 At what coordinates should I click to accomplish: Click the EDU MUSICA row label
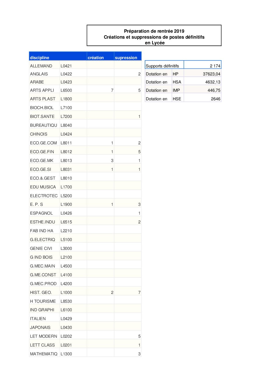(x=44, y=186)
